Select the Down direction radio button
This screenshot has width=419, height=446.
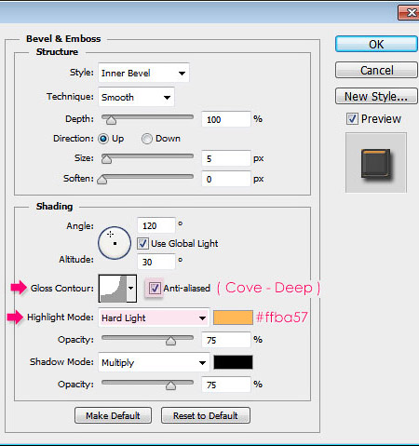click(147, 139)
